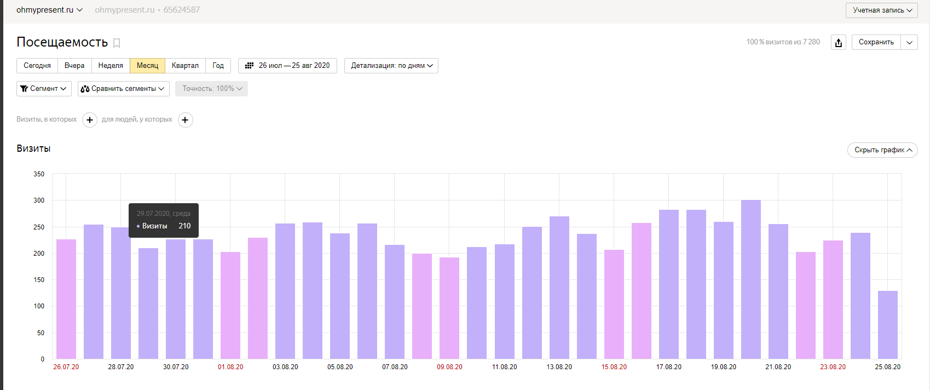
Task: Open the calendar date range picker
Action: coord(287,66)
